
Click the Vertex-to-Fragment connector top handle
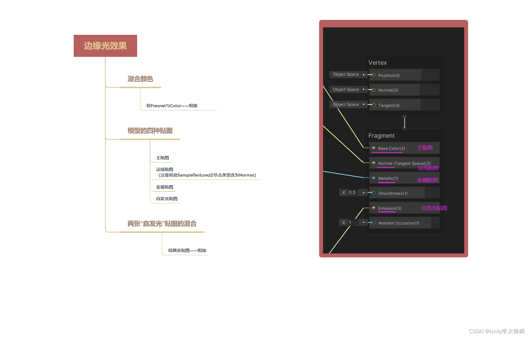(404, 117)
